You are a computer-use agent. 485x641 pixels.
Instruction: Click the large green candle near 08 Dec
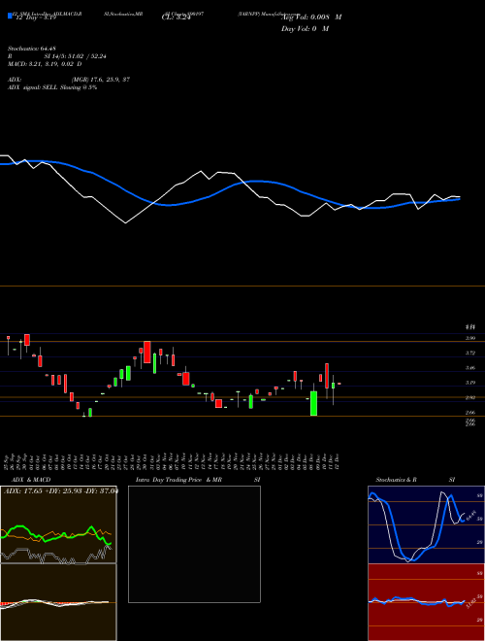click(x=313, y=403)
